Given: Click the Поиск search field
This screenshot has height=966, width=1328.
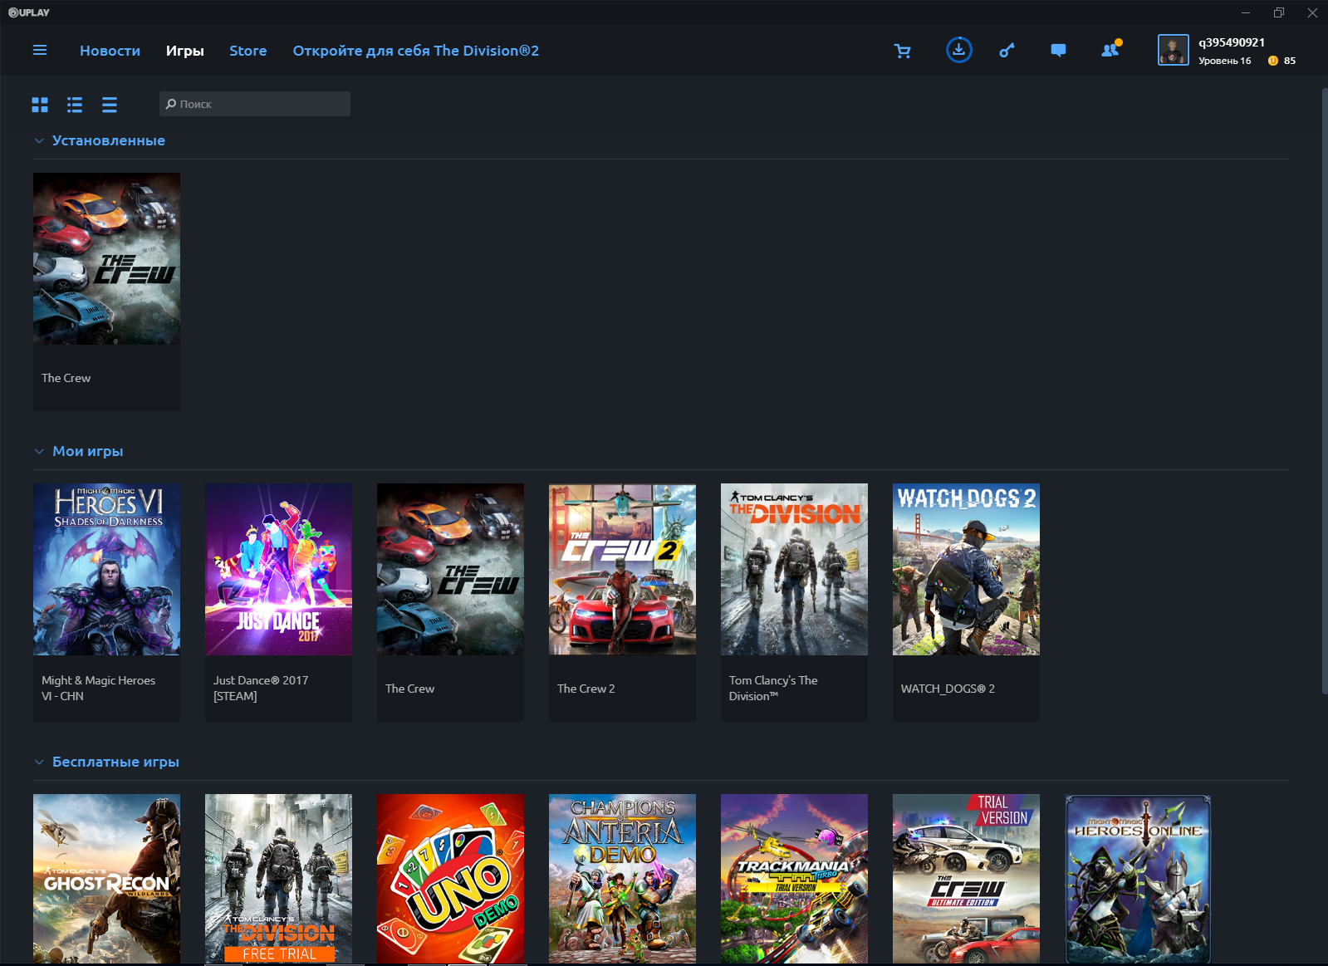Looking at the screenshot, I should [255, 104].
